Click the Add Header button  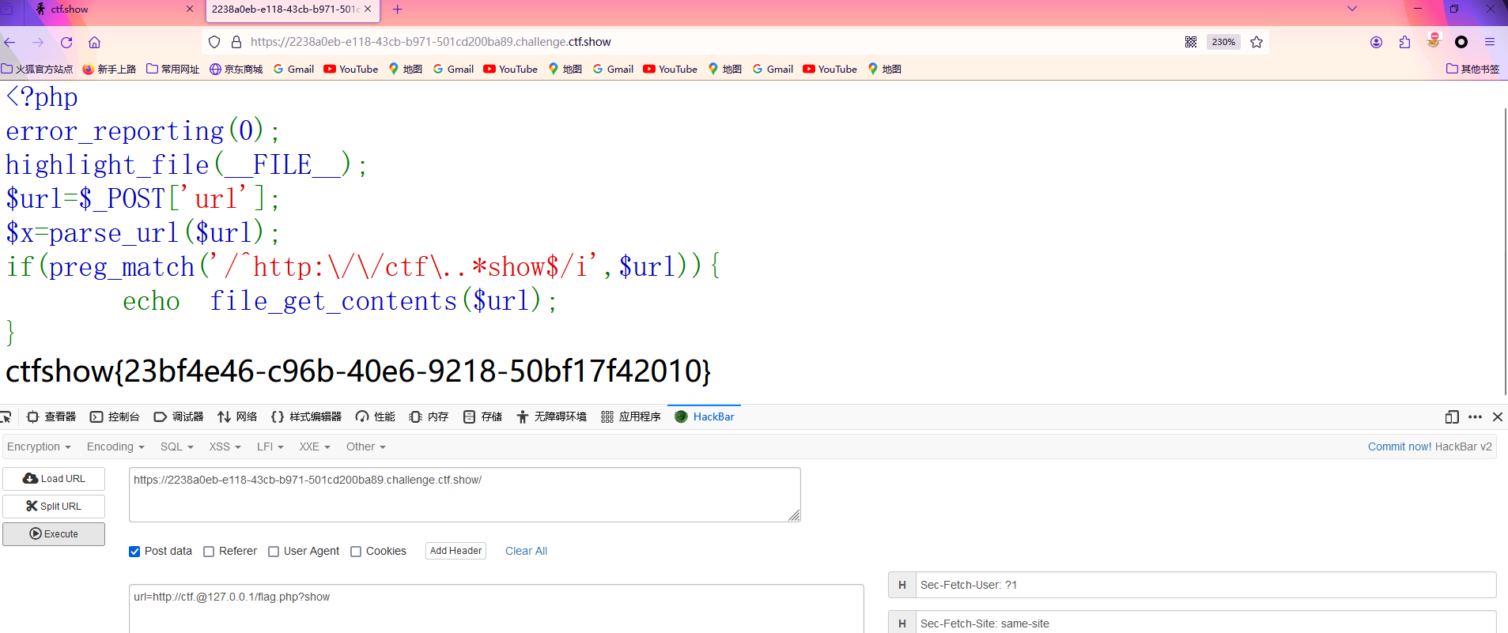click(x=455, y=551)
